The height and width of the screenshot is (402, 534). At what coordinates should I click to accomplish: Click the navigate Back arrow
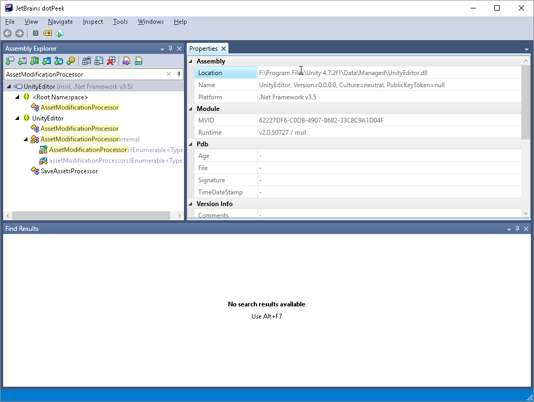point(7,33)
